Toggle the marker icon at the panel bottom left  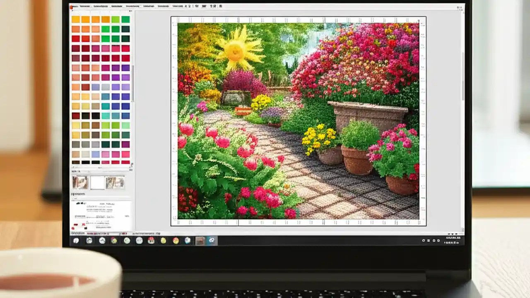coord(73,228)
